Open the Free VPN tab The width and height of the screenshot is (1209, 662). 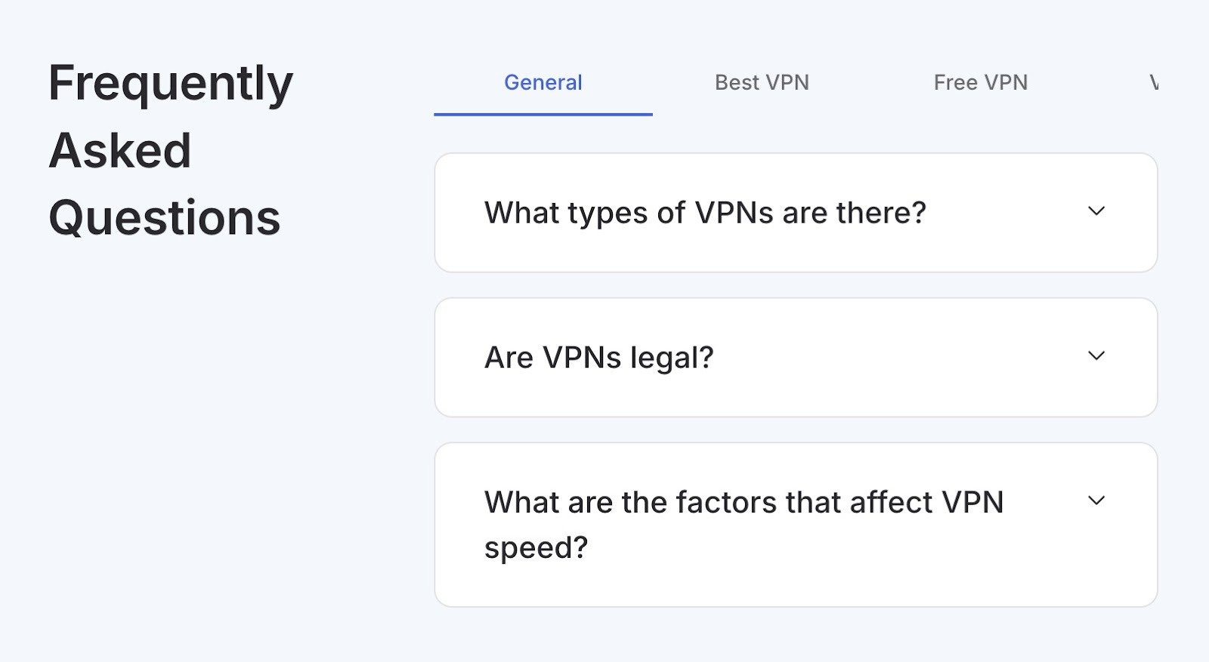click(x=980, y=82)
